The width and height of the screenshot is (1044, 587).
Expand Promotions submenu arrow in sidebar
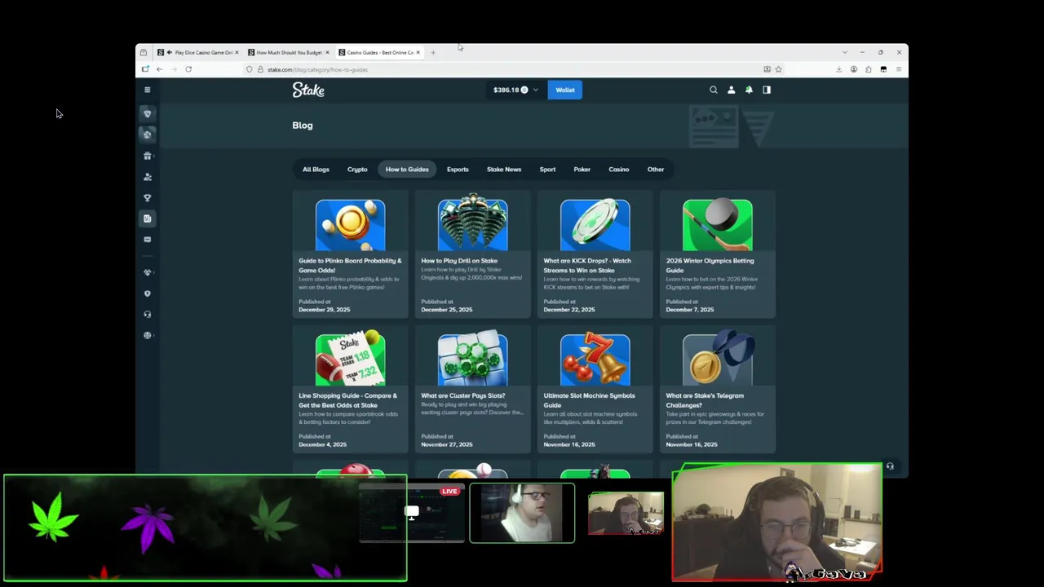pos(155,156)
